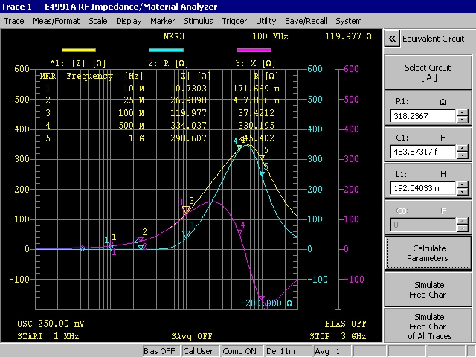Screen dimensions: 476x357
Task: Open the Trace menu
Action: 14,21
